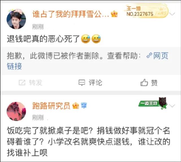Tap the 转发 label
The width and height of the screenshot is (181, 162).
[36, 83]
